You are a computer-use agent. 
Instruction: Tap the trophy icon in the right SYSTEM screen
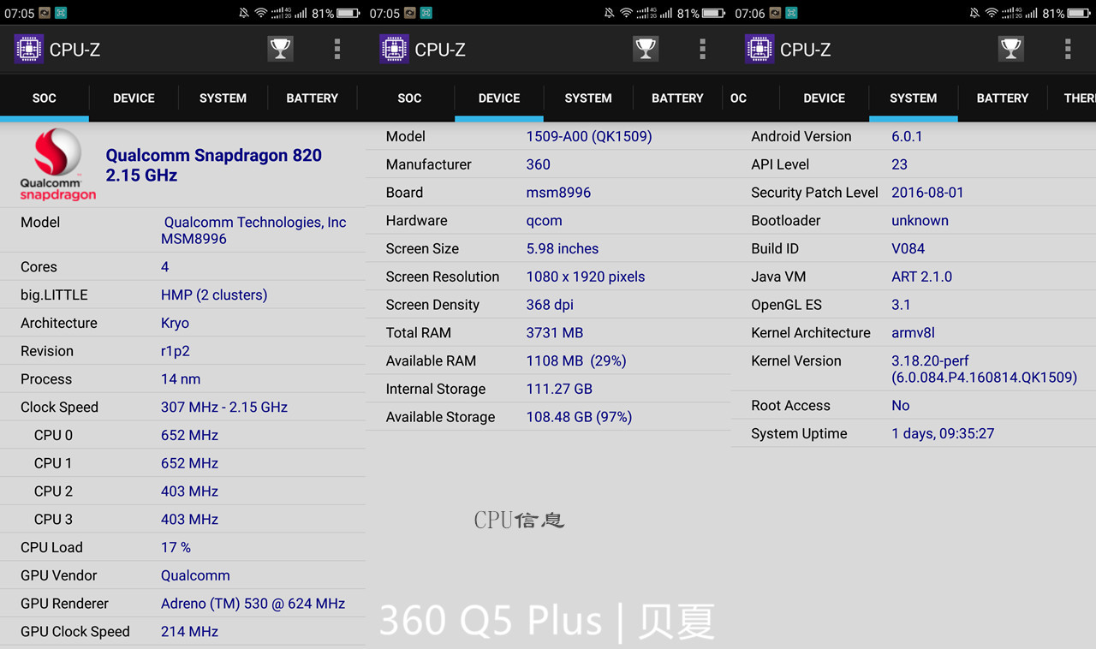(x=1011, y=49)
